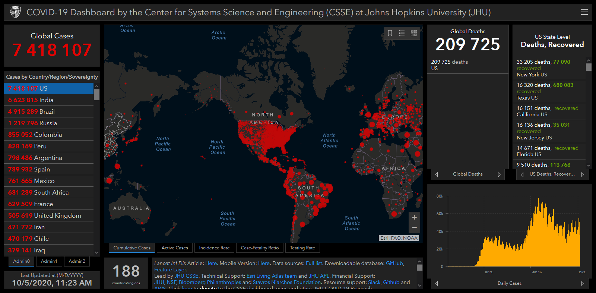Viewport: 596px width, 293px height.
Task: Select Russia row in cases list
Action: (49, 123)
